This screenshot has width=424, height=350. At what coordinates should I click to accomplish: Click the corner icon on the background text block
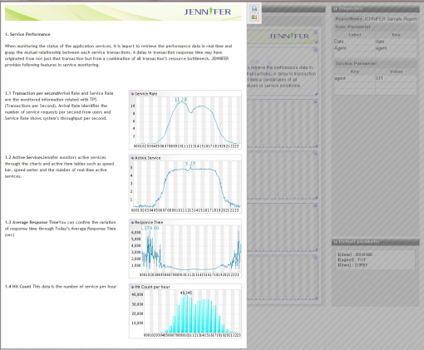[315, 50]
